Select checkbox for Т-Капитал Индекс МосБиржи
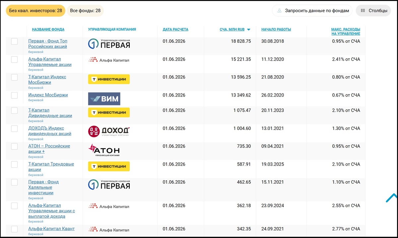Screen dimensions: 398x238 coord(14,77)
